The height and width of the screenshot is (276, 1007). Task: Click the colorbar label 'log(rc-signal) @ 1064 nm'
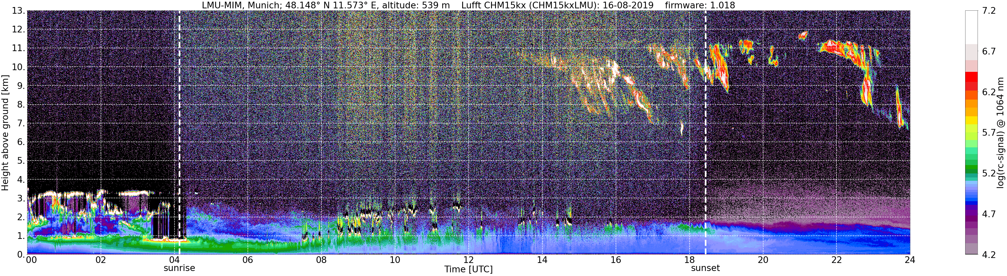1000,133
